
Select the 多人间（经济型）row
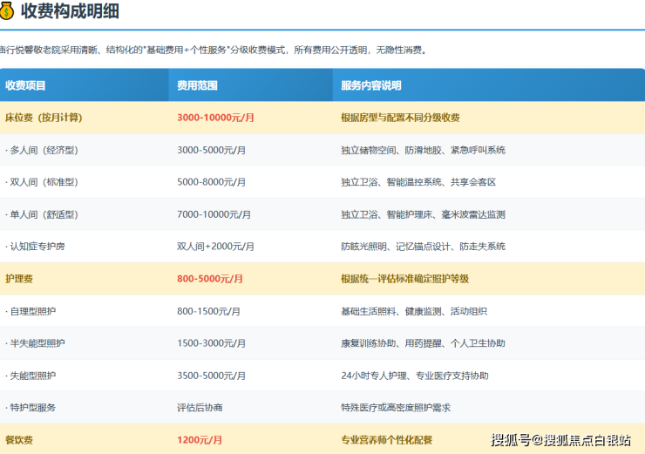(x=42, y=150)
